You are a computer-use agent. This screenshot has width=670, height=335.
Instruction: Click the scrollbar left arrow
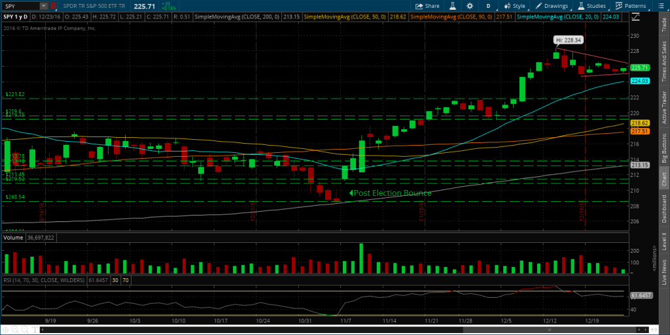(43, 330)
